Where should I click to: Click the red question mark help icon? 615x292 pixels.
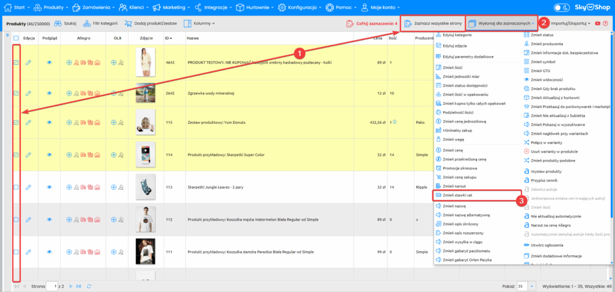pyautogui.click(x=605, y=23)
